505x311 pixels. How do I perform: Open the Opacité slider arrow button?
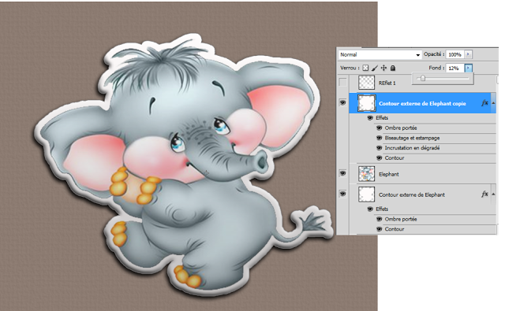468,54
